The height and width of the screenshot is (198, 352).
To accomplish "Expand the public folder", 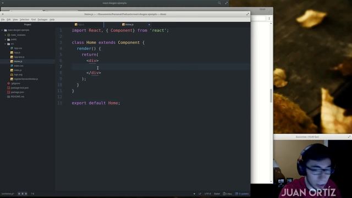I will coord(5,40).
